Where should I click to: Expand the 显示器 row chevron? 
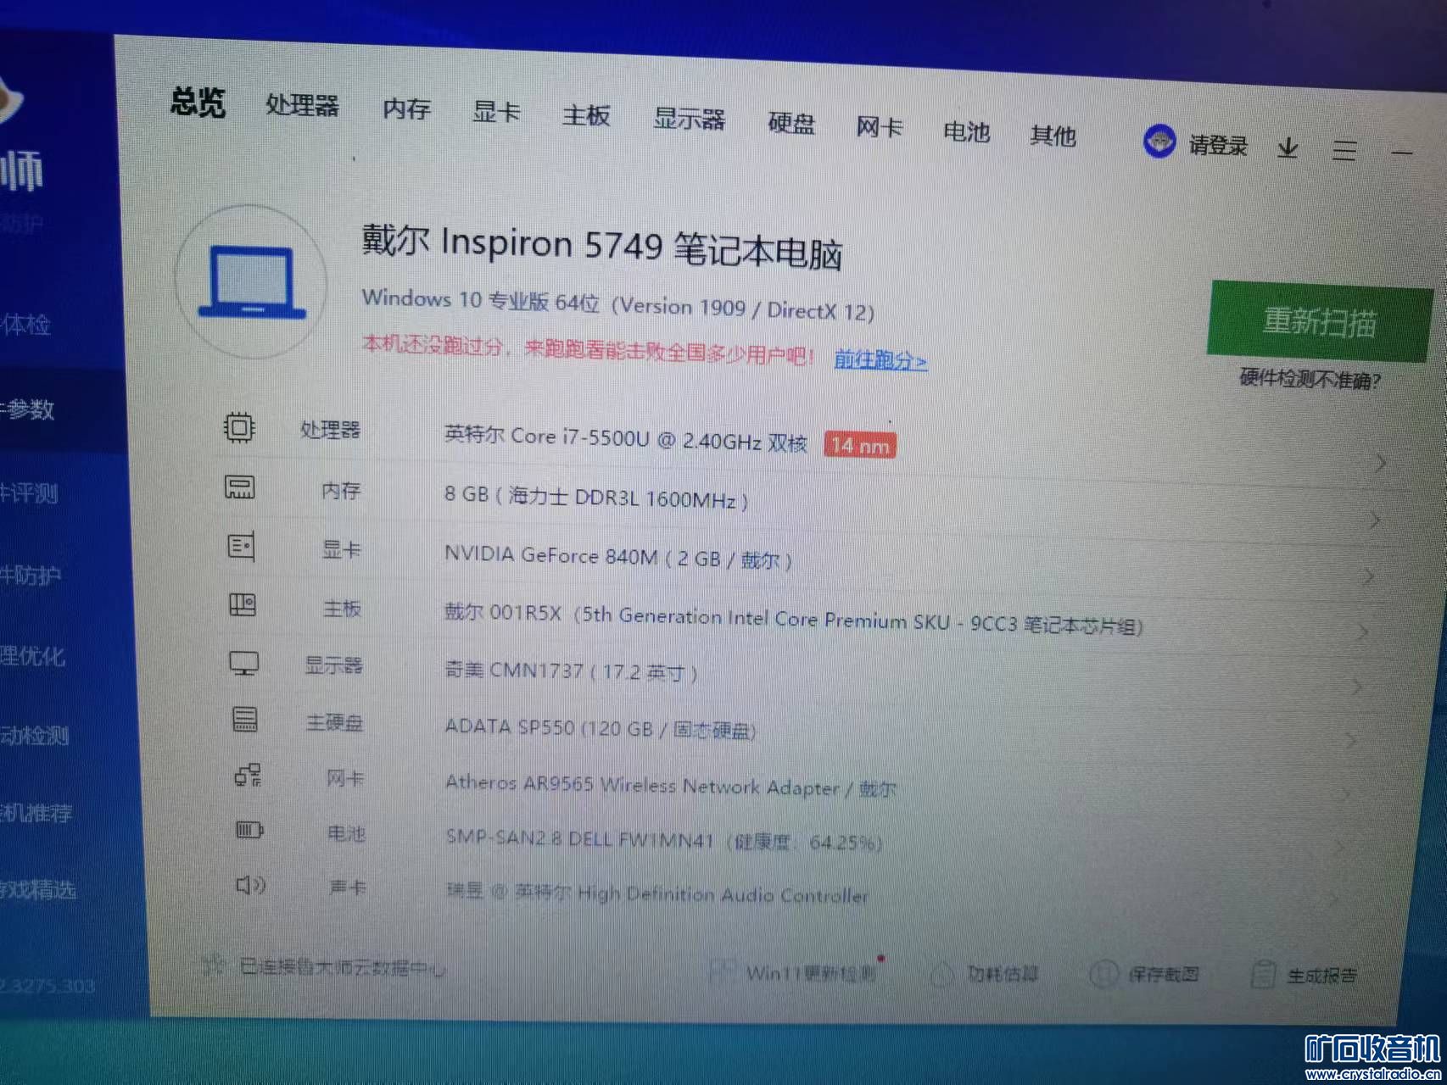click(1357, 687)
